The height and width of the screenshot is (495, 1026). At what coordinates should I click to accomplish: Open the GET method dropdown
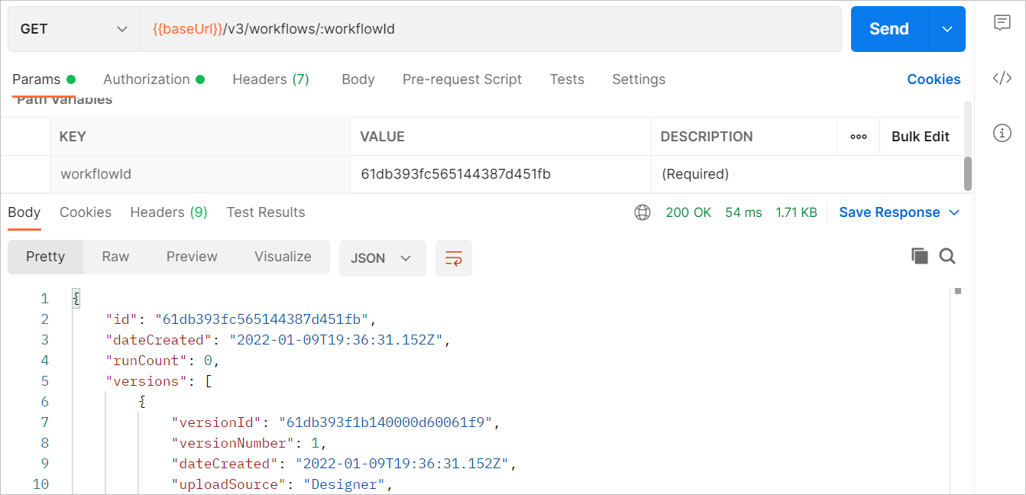[73, 28]
